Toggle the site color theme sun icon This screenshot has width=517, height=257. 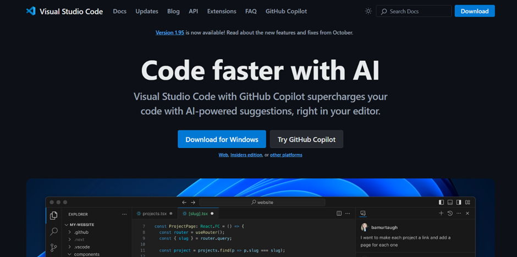369,11
